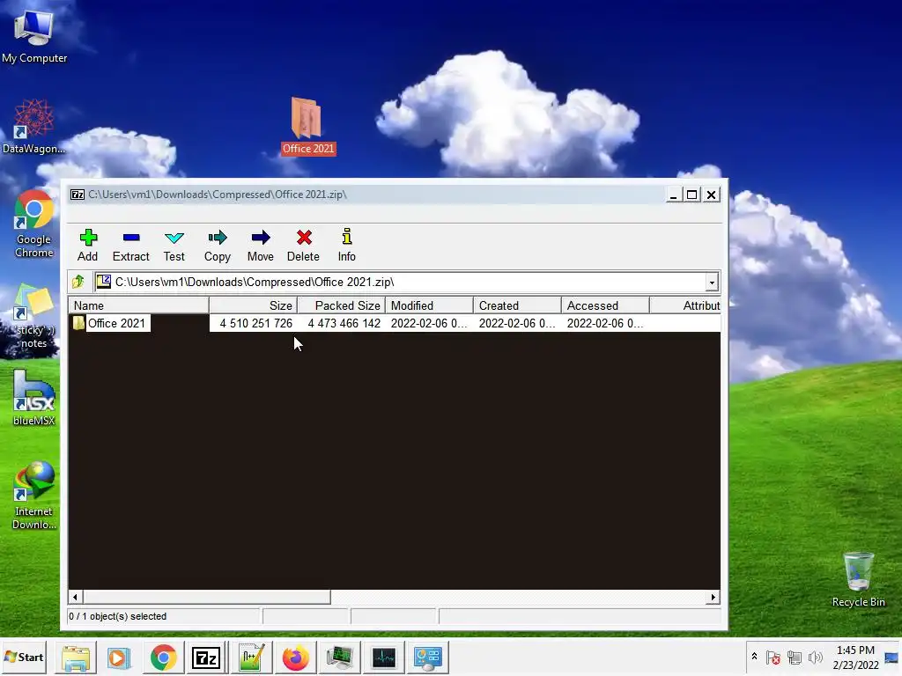Open the Info properties icon
The height and width of the screenshot is (676, 902).
click(347, 245)
